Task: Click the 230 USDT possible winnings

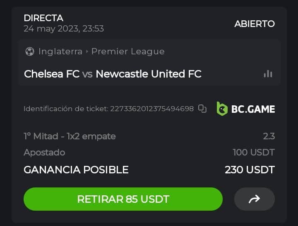Action: click(250, 170)
